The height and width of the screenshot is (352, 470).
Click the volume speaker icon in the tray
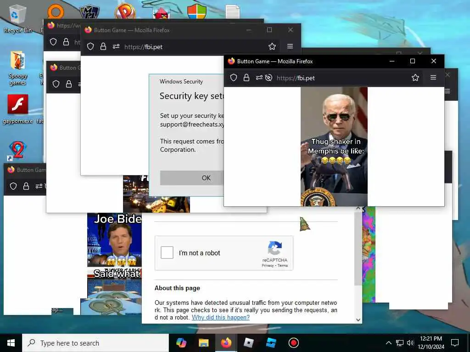point(410,343)
